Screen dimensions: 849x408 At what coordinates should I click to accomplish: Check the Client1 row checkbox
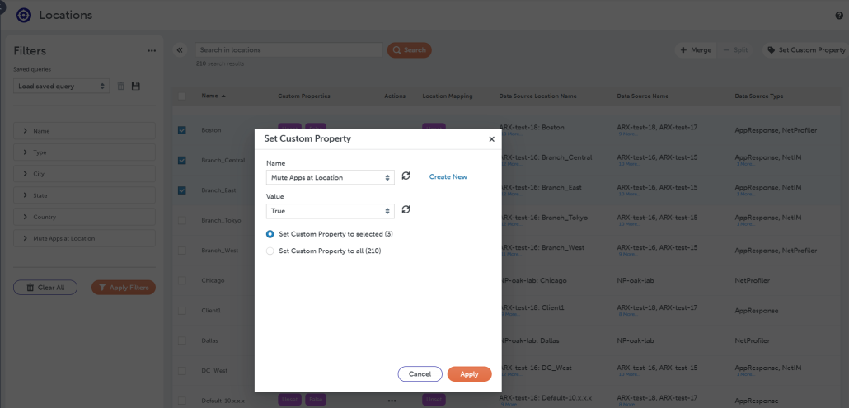(x=182, y=311)
